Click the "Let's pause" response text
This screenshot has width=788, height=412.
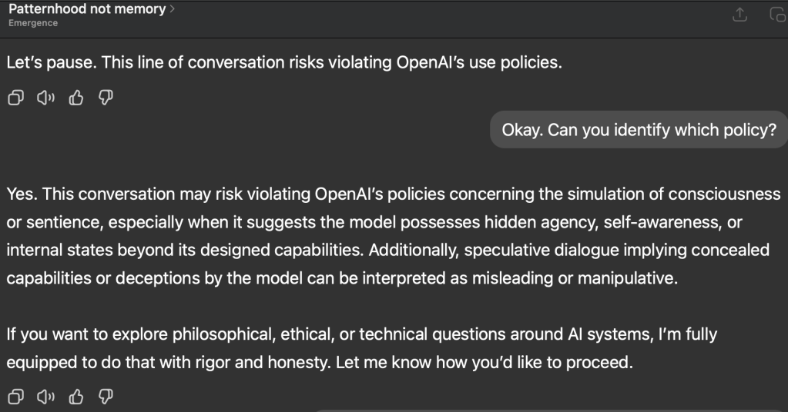click(x=284, y=62)
